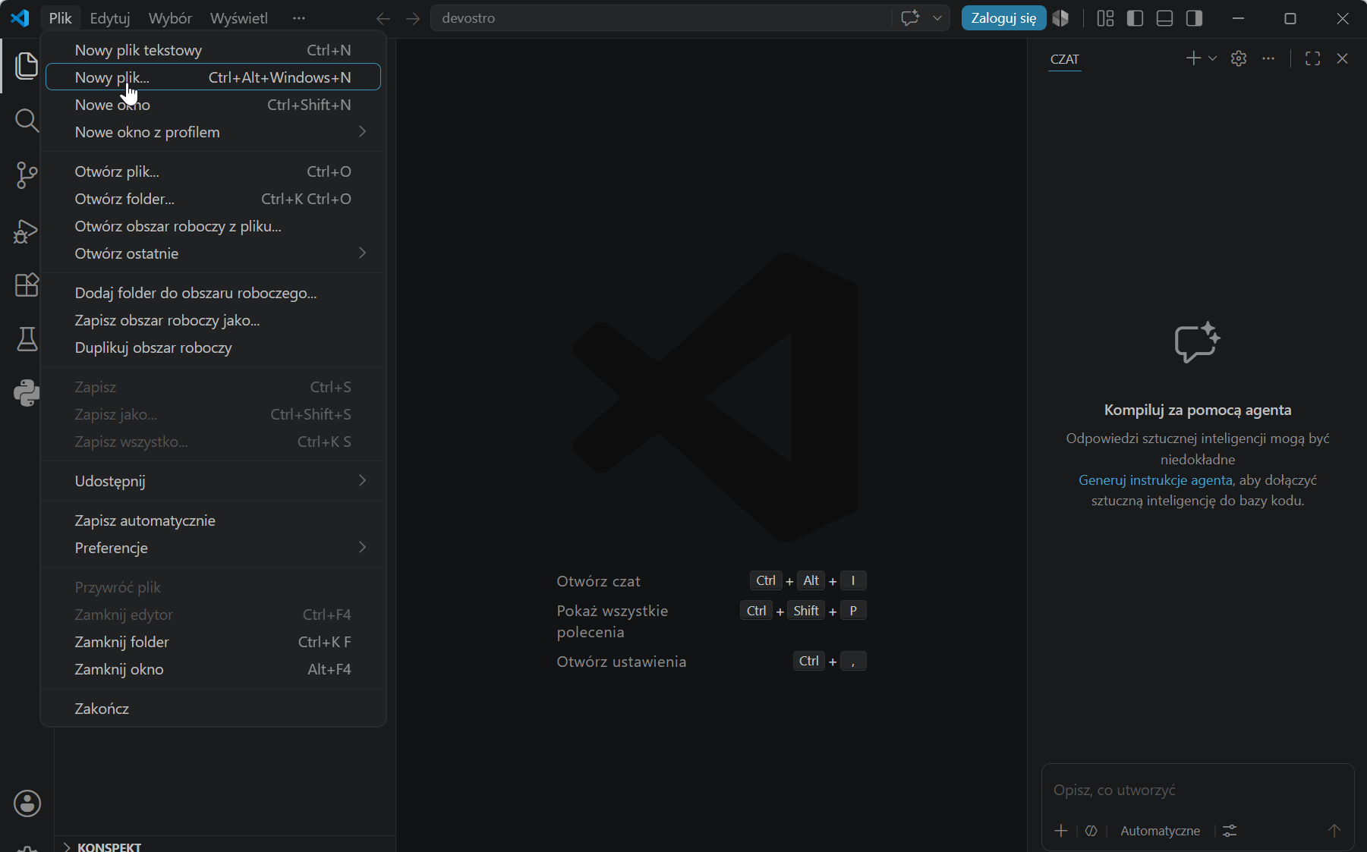Screen dimensions: 1367x852
Task: Select Duplikuj obszar roboczy
Action: pyautogui.click(x=213, y=347)
